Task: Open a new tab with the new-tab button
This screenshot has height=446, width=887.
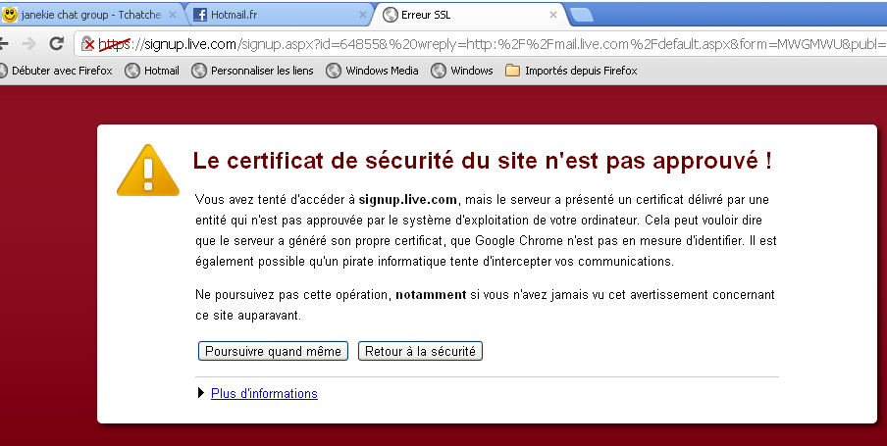Action: click(582, 16)
